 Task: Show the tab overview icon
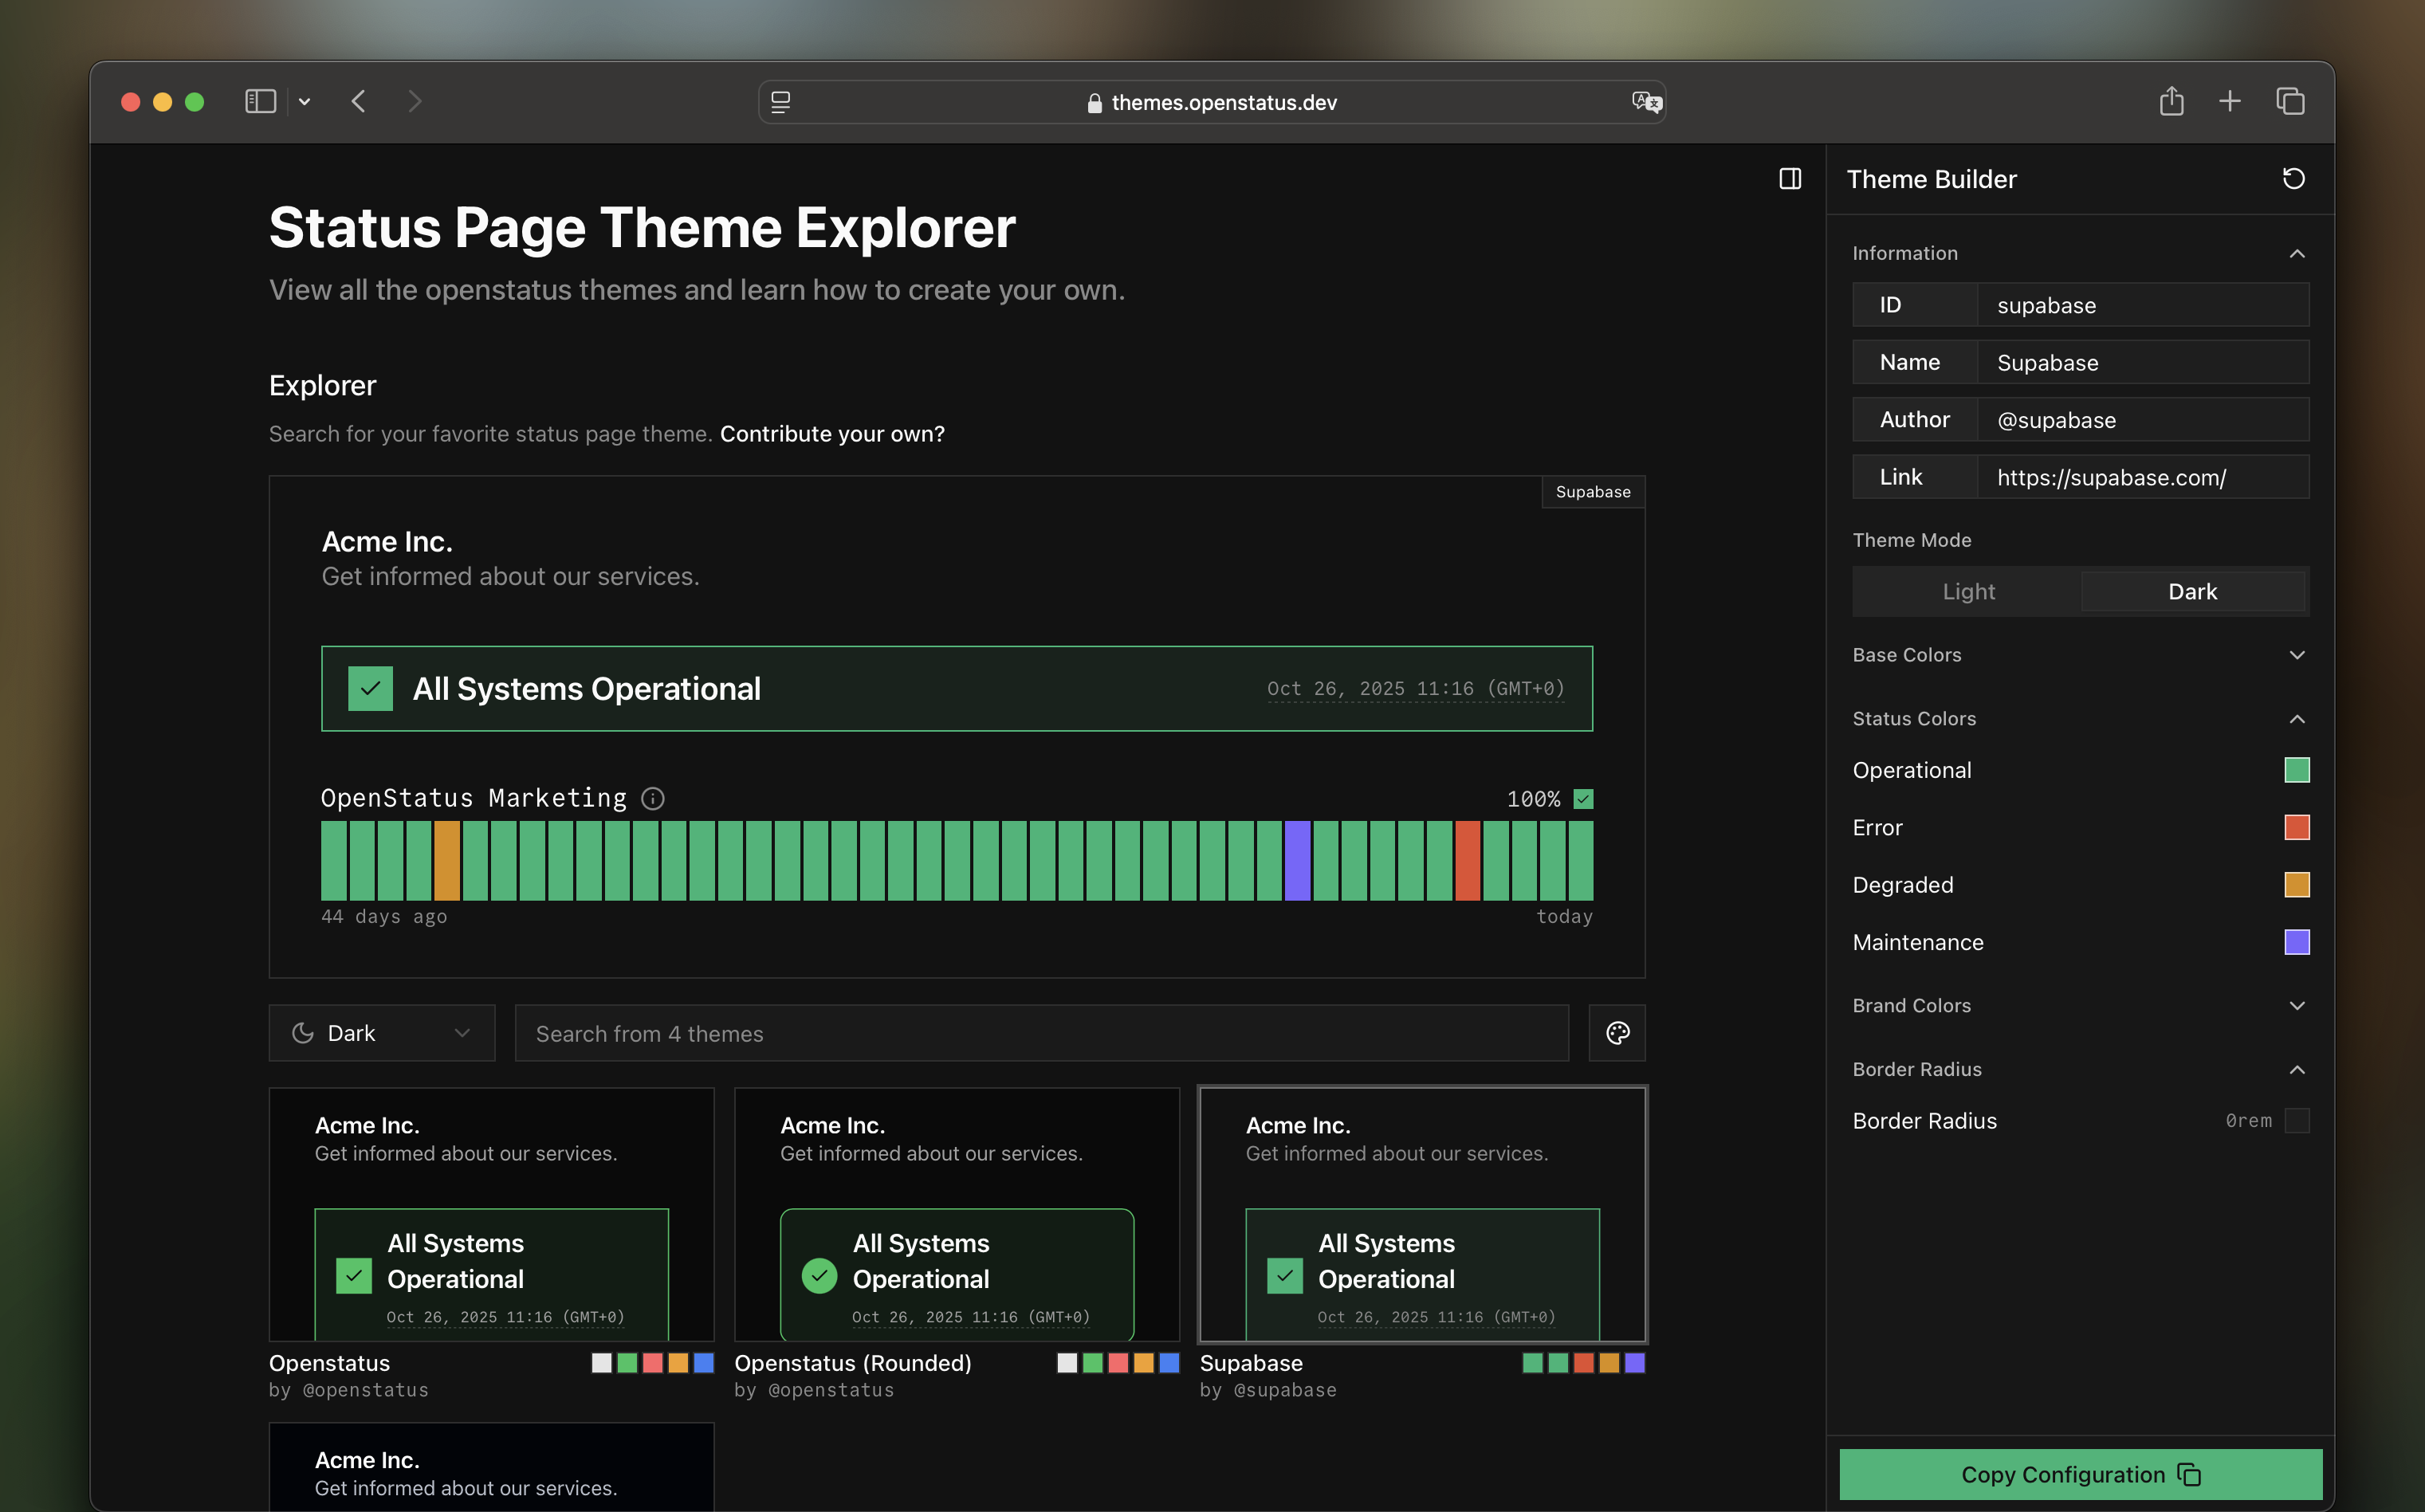coord(2290,102)
